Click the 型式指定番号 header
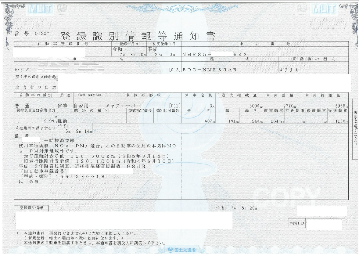 (140, 110)
